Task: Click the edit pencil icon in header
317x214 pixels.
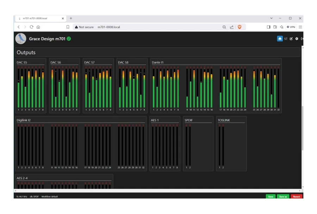Action: click(291, 39)
